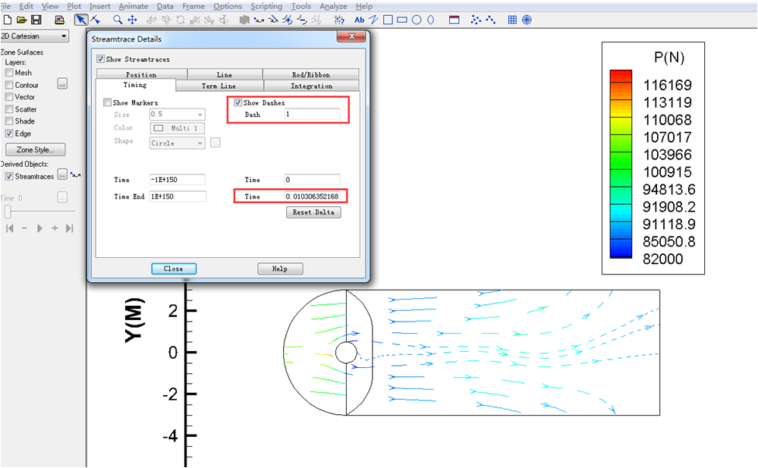This screenshot has height=468, width=758.
Task: Open the Analyze menu
Action: coord(333,6)
